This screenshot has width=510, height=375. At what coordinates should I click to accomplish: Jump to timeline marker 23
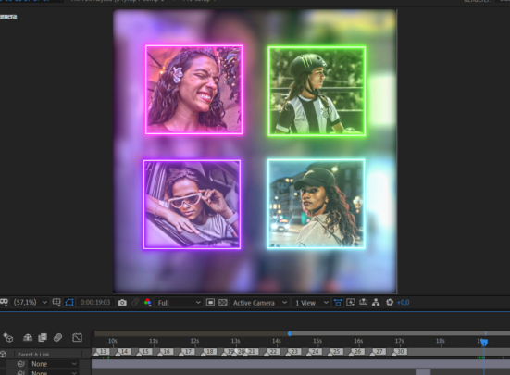pos(292,352)
